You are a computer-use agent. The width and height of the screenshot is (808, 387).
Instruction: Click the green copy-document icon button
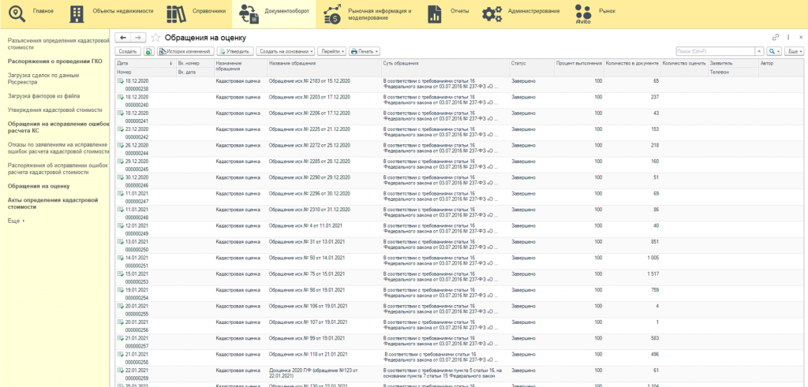[148, 51]
